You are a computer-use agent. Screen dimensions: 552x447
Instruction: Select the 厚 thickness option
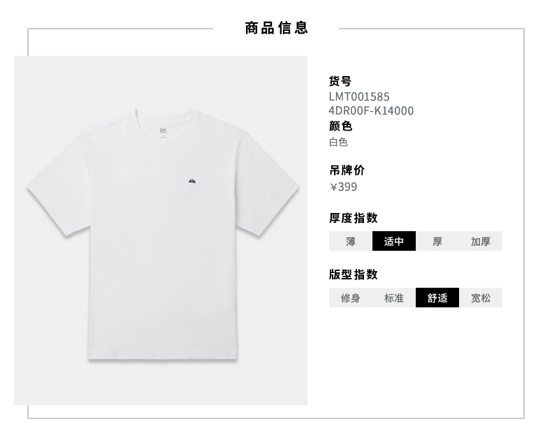point(437,241)
